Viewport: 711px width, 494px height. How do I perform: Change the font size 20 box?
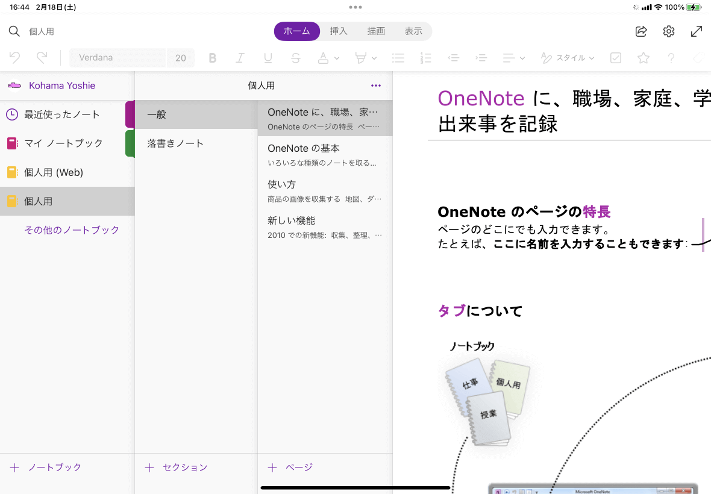(181, 58)
